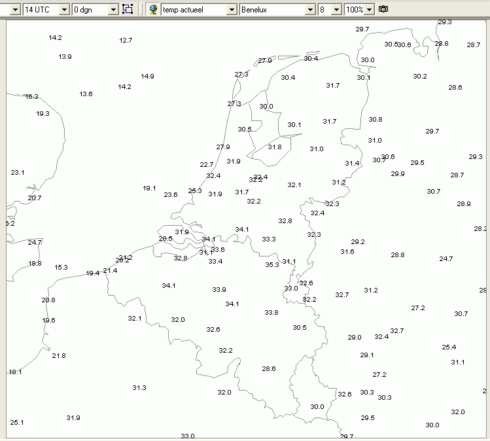This screenshot has width=490, height=441.
Task: Click the 22.7 coastal temperature value
Action: point(207,165)
